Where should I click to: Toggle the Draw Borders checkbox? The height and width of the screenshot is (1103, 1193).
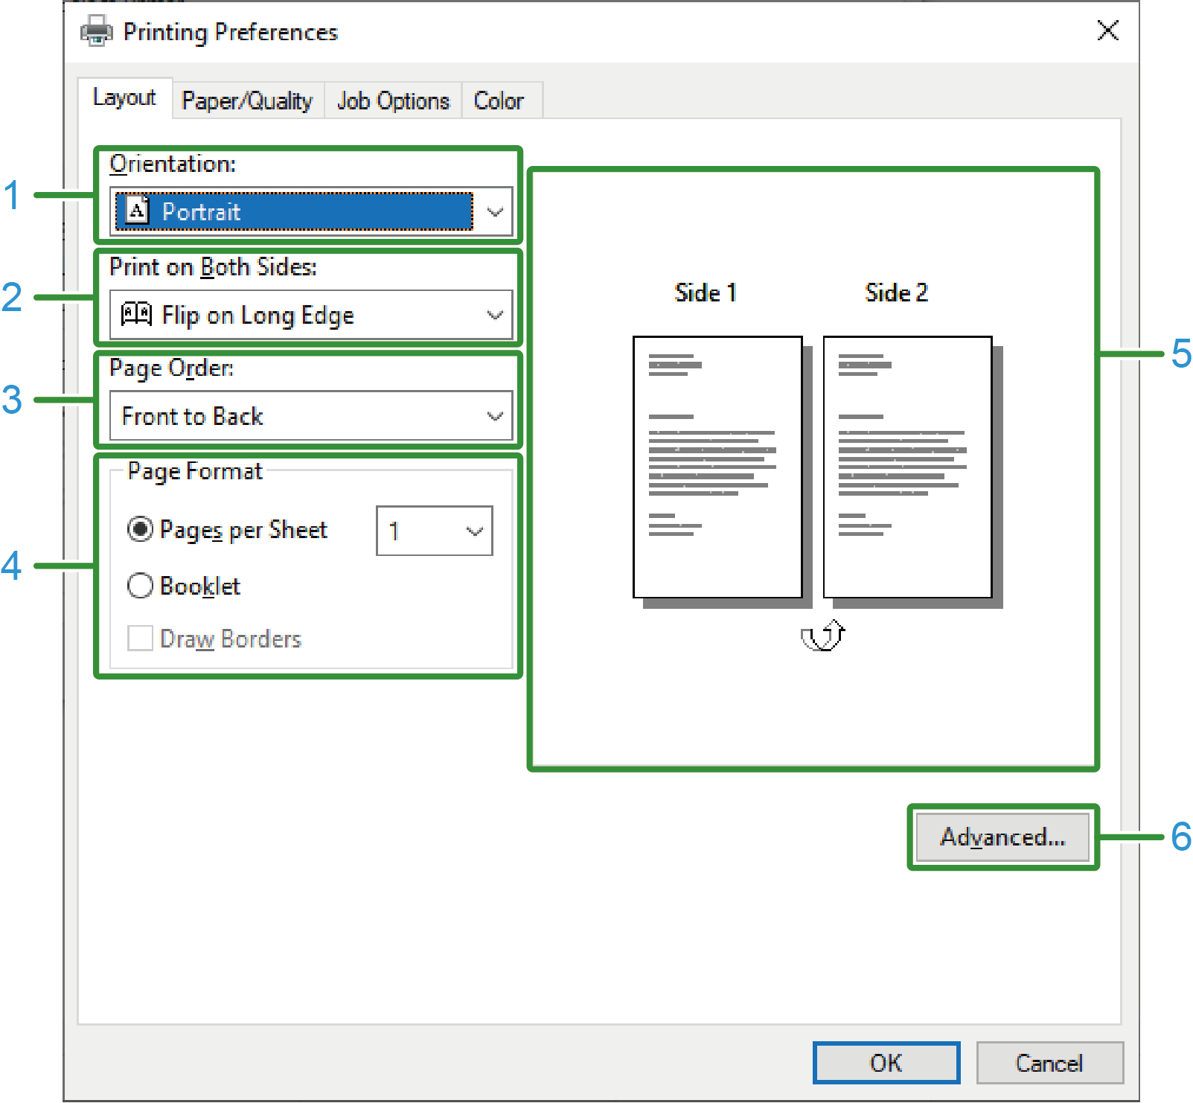pyautogui.click(x=140, y=639)
